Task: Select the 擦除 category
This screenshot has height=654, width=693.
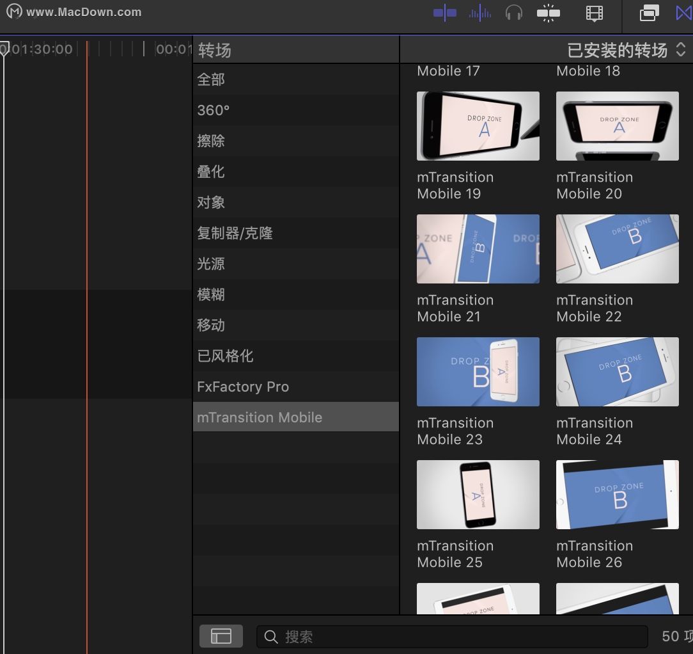Action: tap(295, 141)
